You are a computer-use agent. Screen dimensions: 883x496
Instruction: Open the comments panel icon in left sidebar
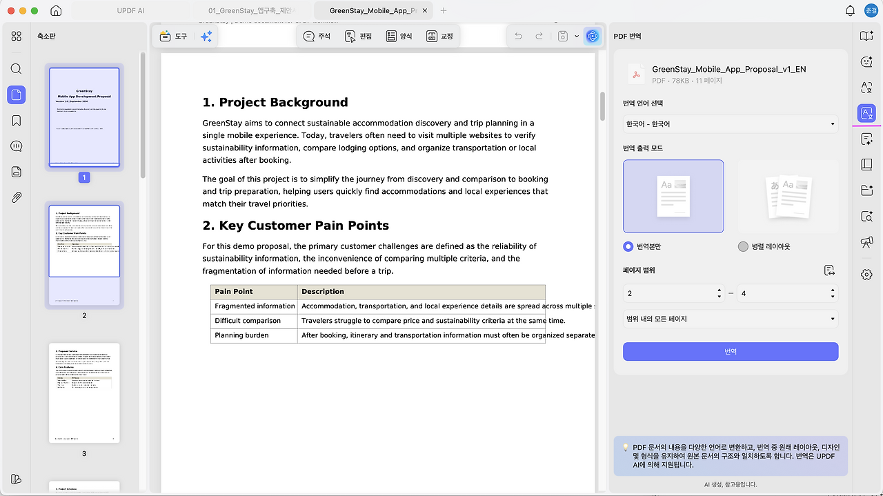click(x=17, y=146)
